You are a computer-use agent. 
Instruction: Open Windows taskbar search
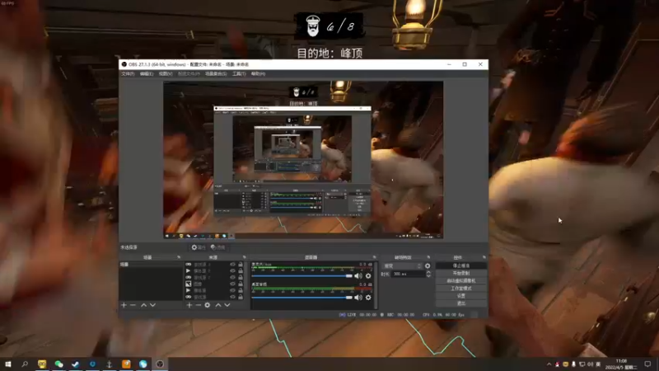pos(25,364)
